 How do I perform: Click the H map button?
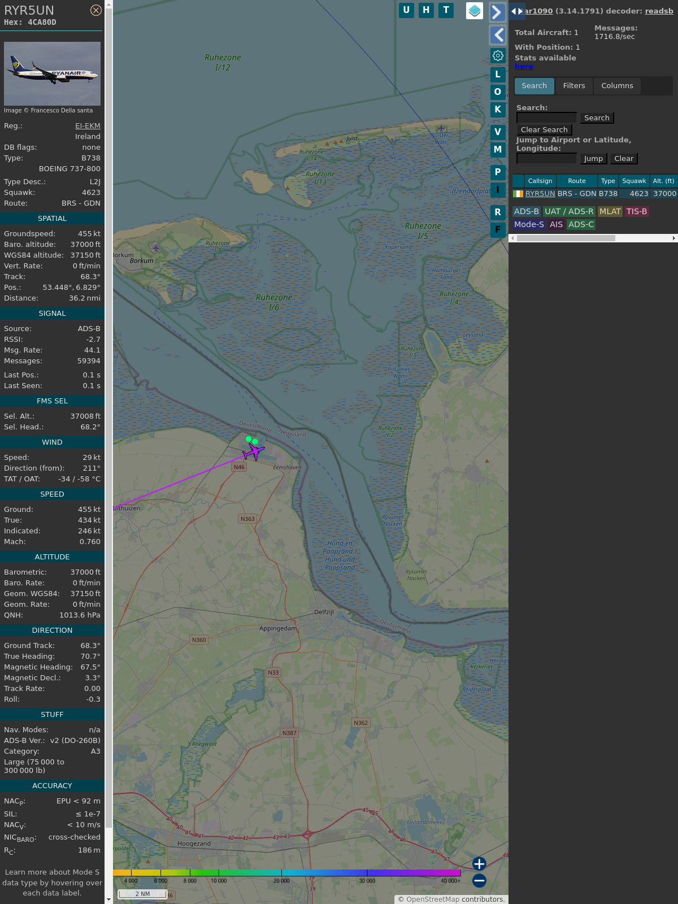coord(426,10)
